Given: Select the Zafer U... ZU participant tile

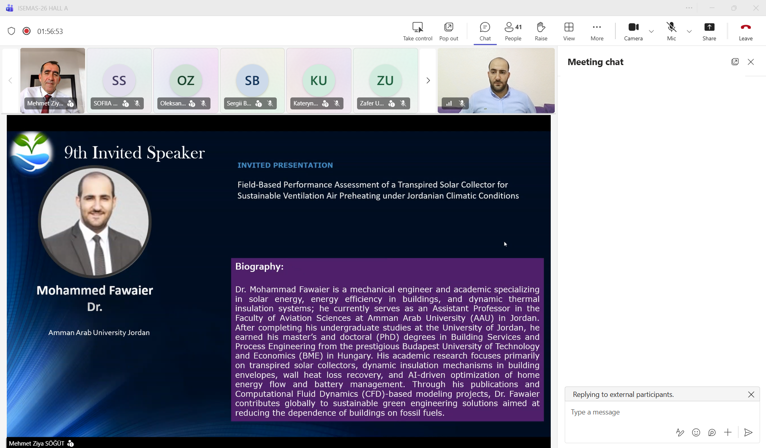Looking at the screenshot, I should tap(385, 81).
